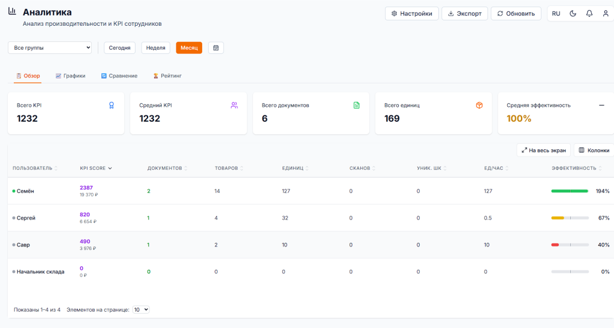Click the Всего документов file icon

pyautogui.click(x=357, y=106)
